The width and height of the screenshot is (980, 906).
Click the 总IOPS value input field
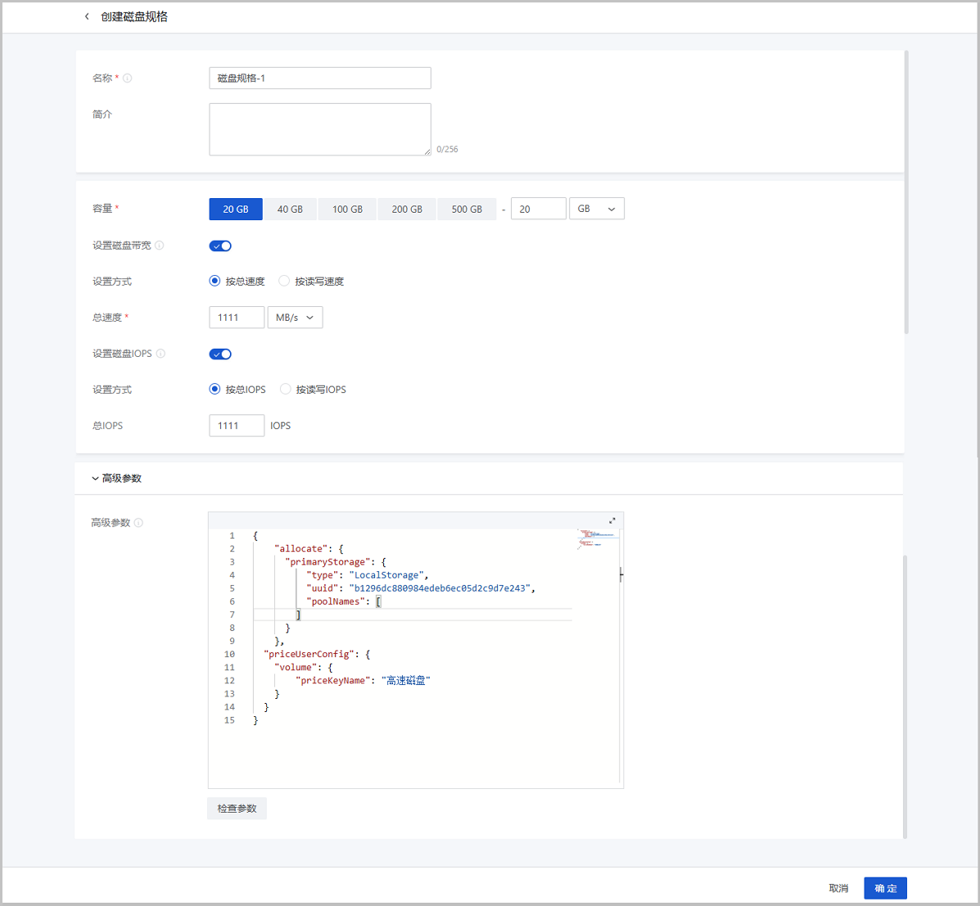[237, 426]
